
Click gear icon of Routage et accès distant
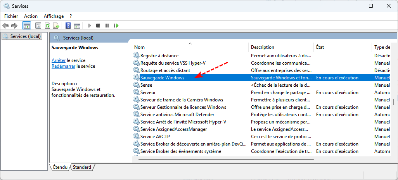pos(137,70)
